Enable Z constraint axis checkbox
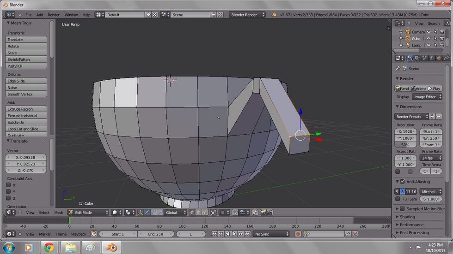The height and width of the screenshot is (254, 453). pos(8,198)
